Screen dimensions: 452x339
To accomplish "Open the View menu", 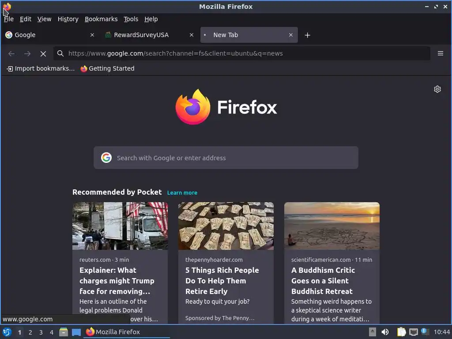I will tap(45, 19).
